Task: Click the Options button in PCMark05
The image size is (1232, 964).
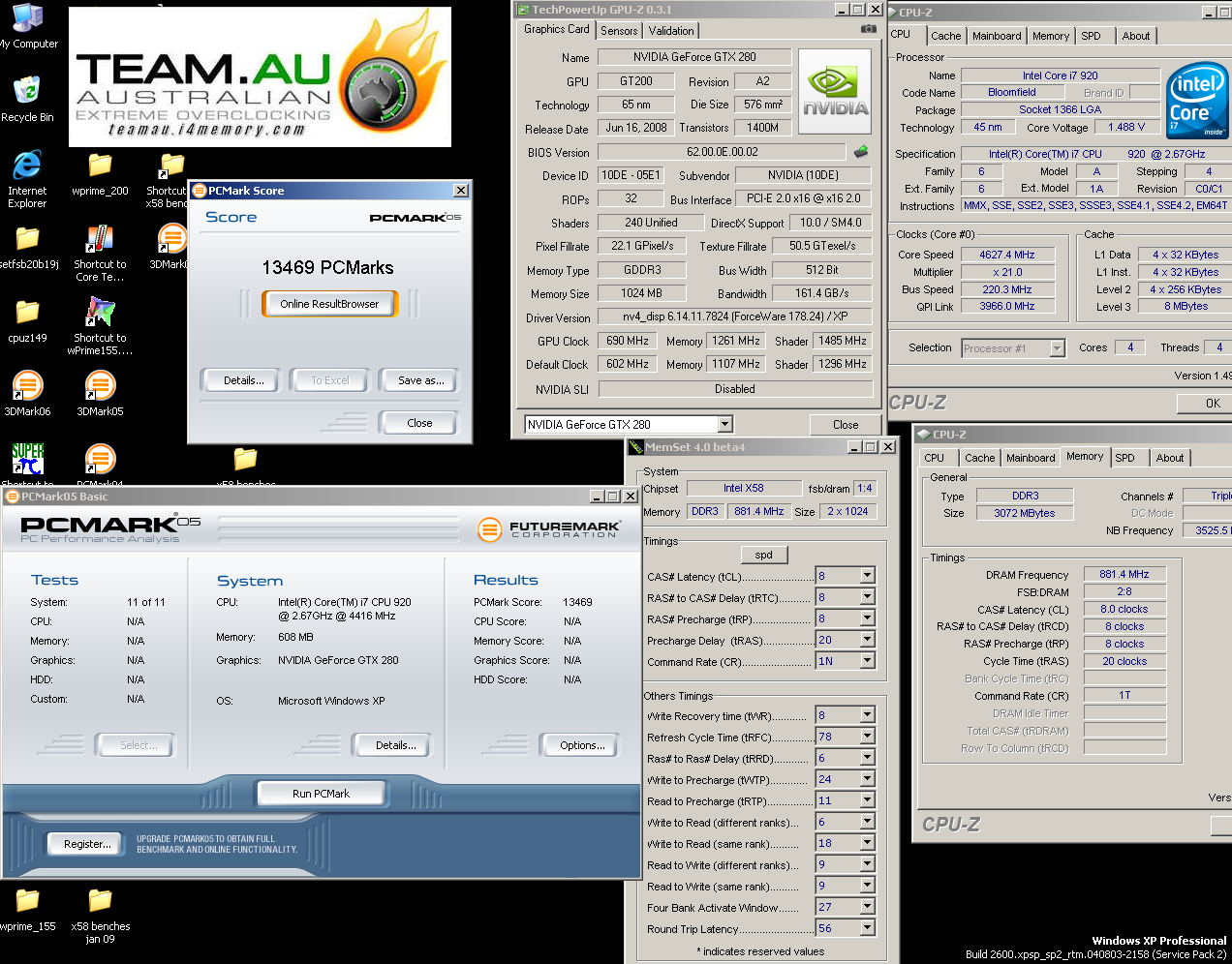Action: tap(582, 745)
